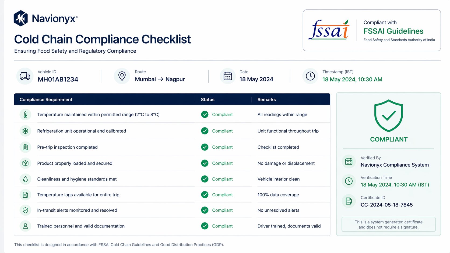Image resolution: width=450 pixels, height=253 pixels.
Task: Open the FSSAI Guidelines compliance badge
Action: 372,30
